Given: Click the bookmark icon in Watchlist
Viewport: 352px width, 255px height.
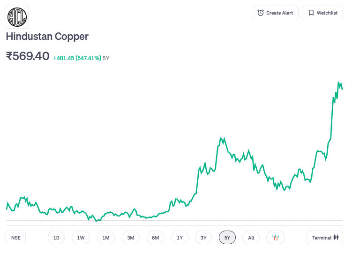Looking at the screenshot, I should [311, 13].
